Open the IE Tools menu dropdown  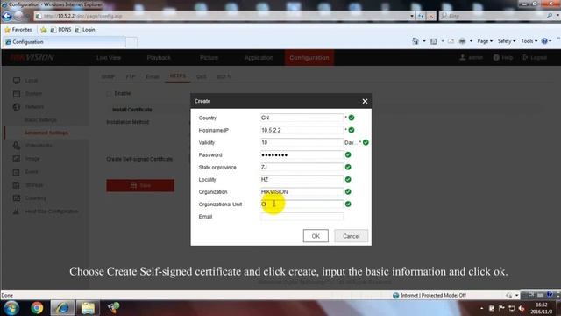(529, 41)
